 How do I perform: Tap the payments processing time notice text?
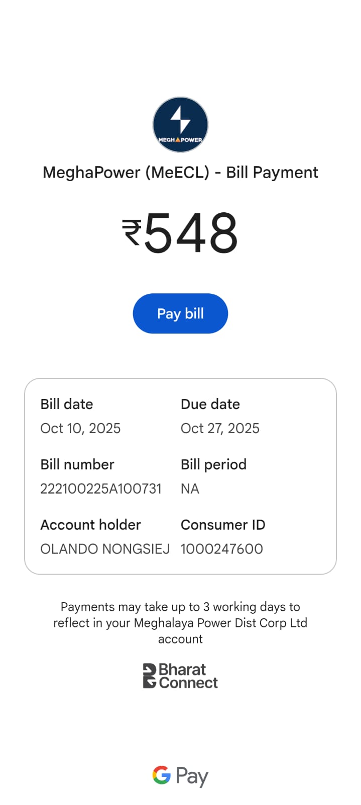(180, 623)
